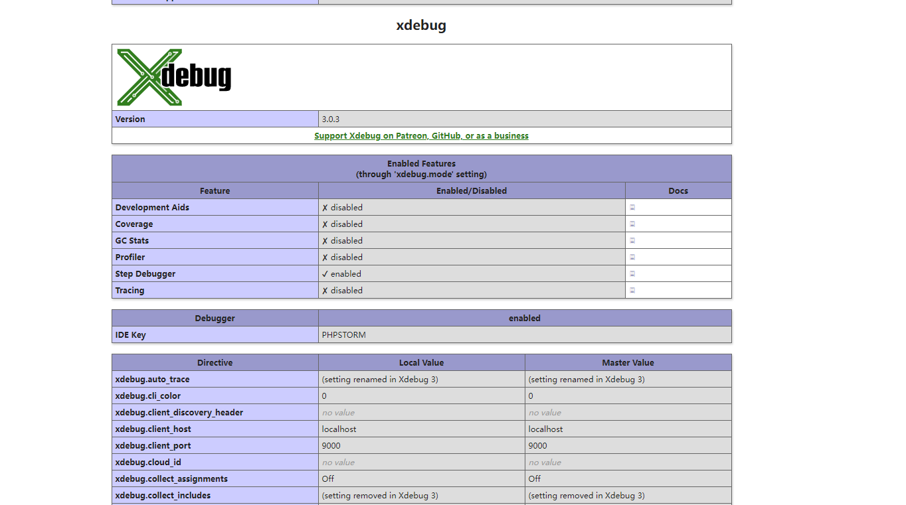Image resolution: width=906 pixels, height=505 pixels.
Task: Open docs icon for Development Aids
Action: click(632, 208)
